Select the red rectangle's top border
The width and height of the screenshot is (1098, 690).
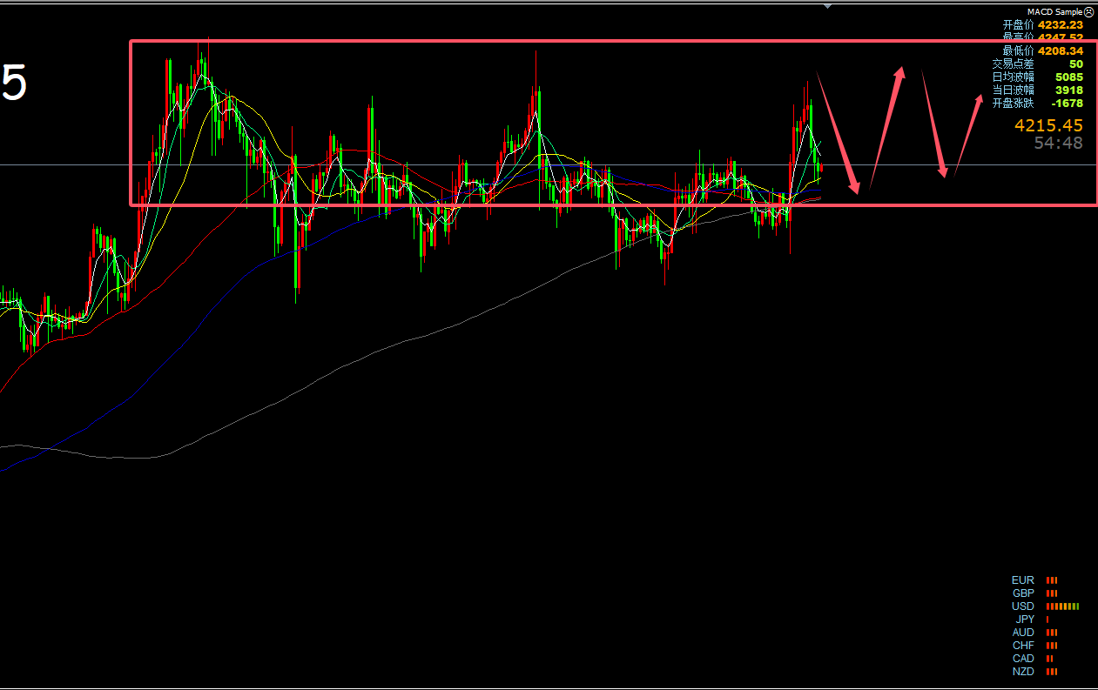pos(614,42)
